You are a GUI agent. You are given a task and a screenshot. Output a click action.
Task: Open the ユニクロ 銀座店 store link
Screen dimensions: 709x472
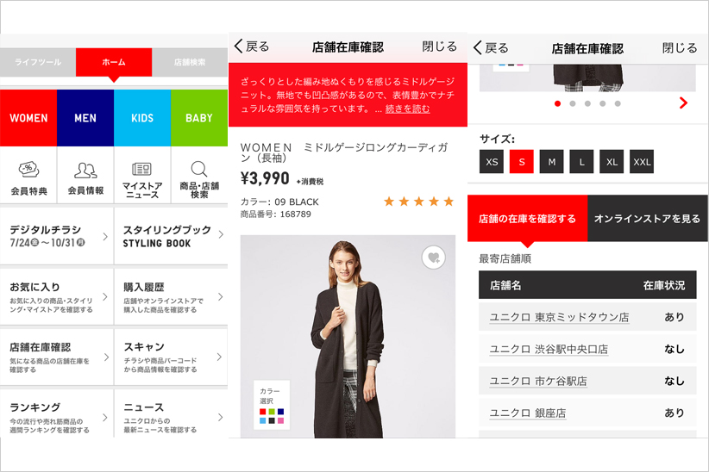coord(528,413)
